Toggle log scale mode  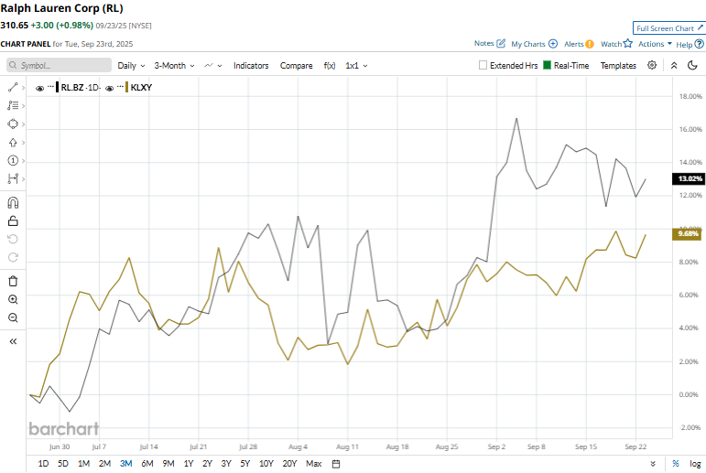(695, 464)
